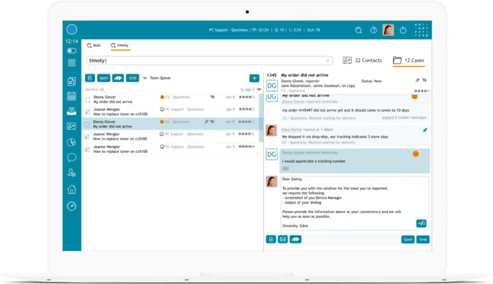Click Spam button below reply editor
Image resolution: width=493 pixels, height=284 pixels.
[408, 239]
